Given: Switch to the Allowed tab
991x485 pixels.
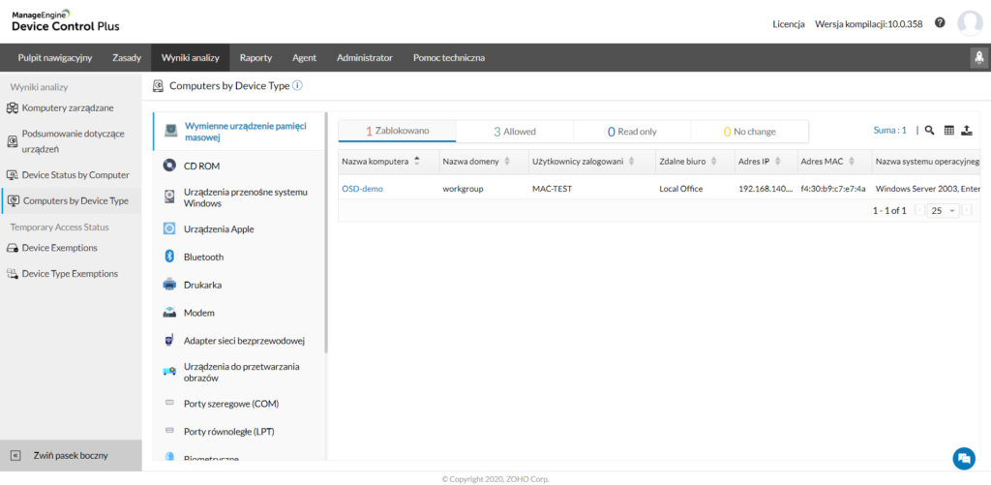Looking at the screenshot, I should [x=514, y=131].
